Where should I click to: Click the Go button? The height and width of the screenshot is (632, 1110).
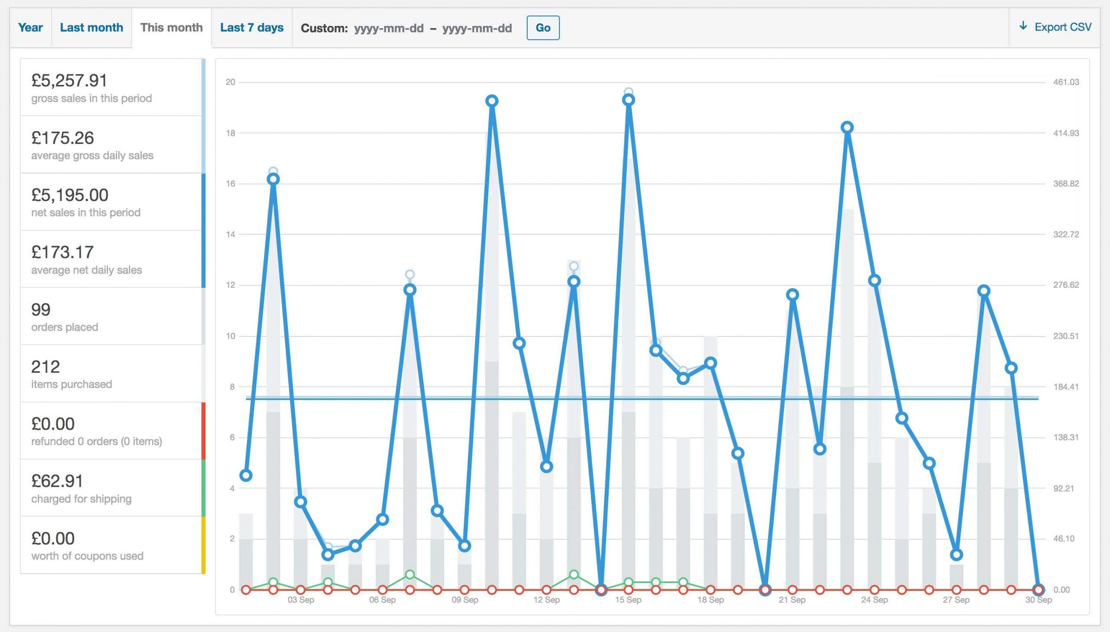click(x=543, y=28)
